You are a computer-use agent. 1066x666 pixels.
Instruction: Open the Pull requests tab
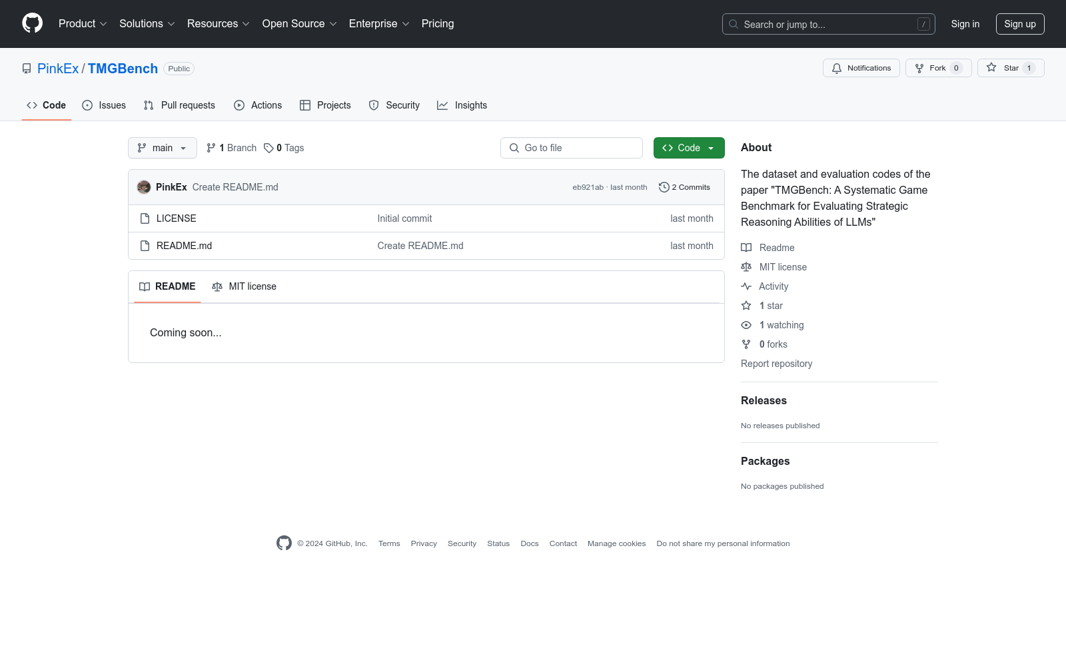click(x=179, y=105)
